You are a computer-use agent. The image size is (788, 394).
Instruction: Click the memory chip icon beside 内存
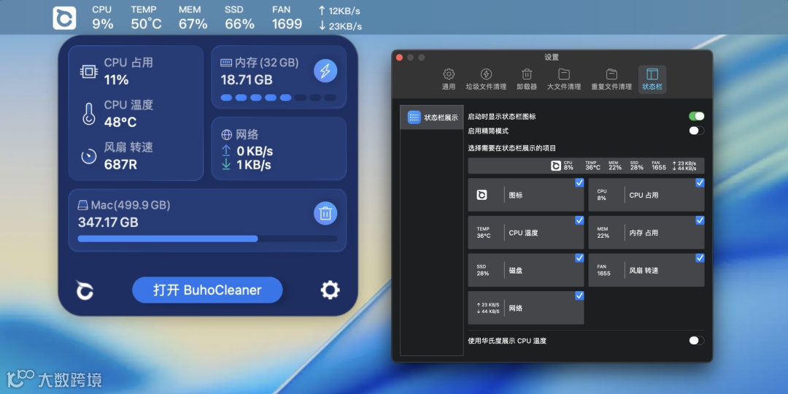pos(226,63)
